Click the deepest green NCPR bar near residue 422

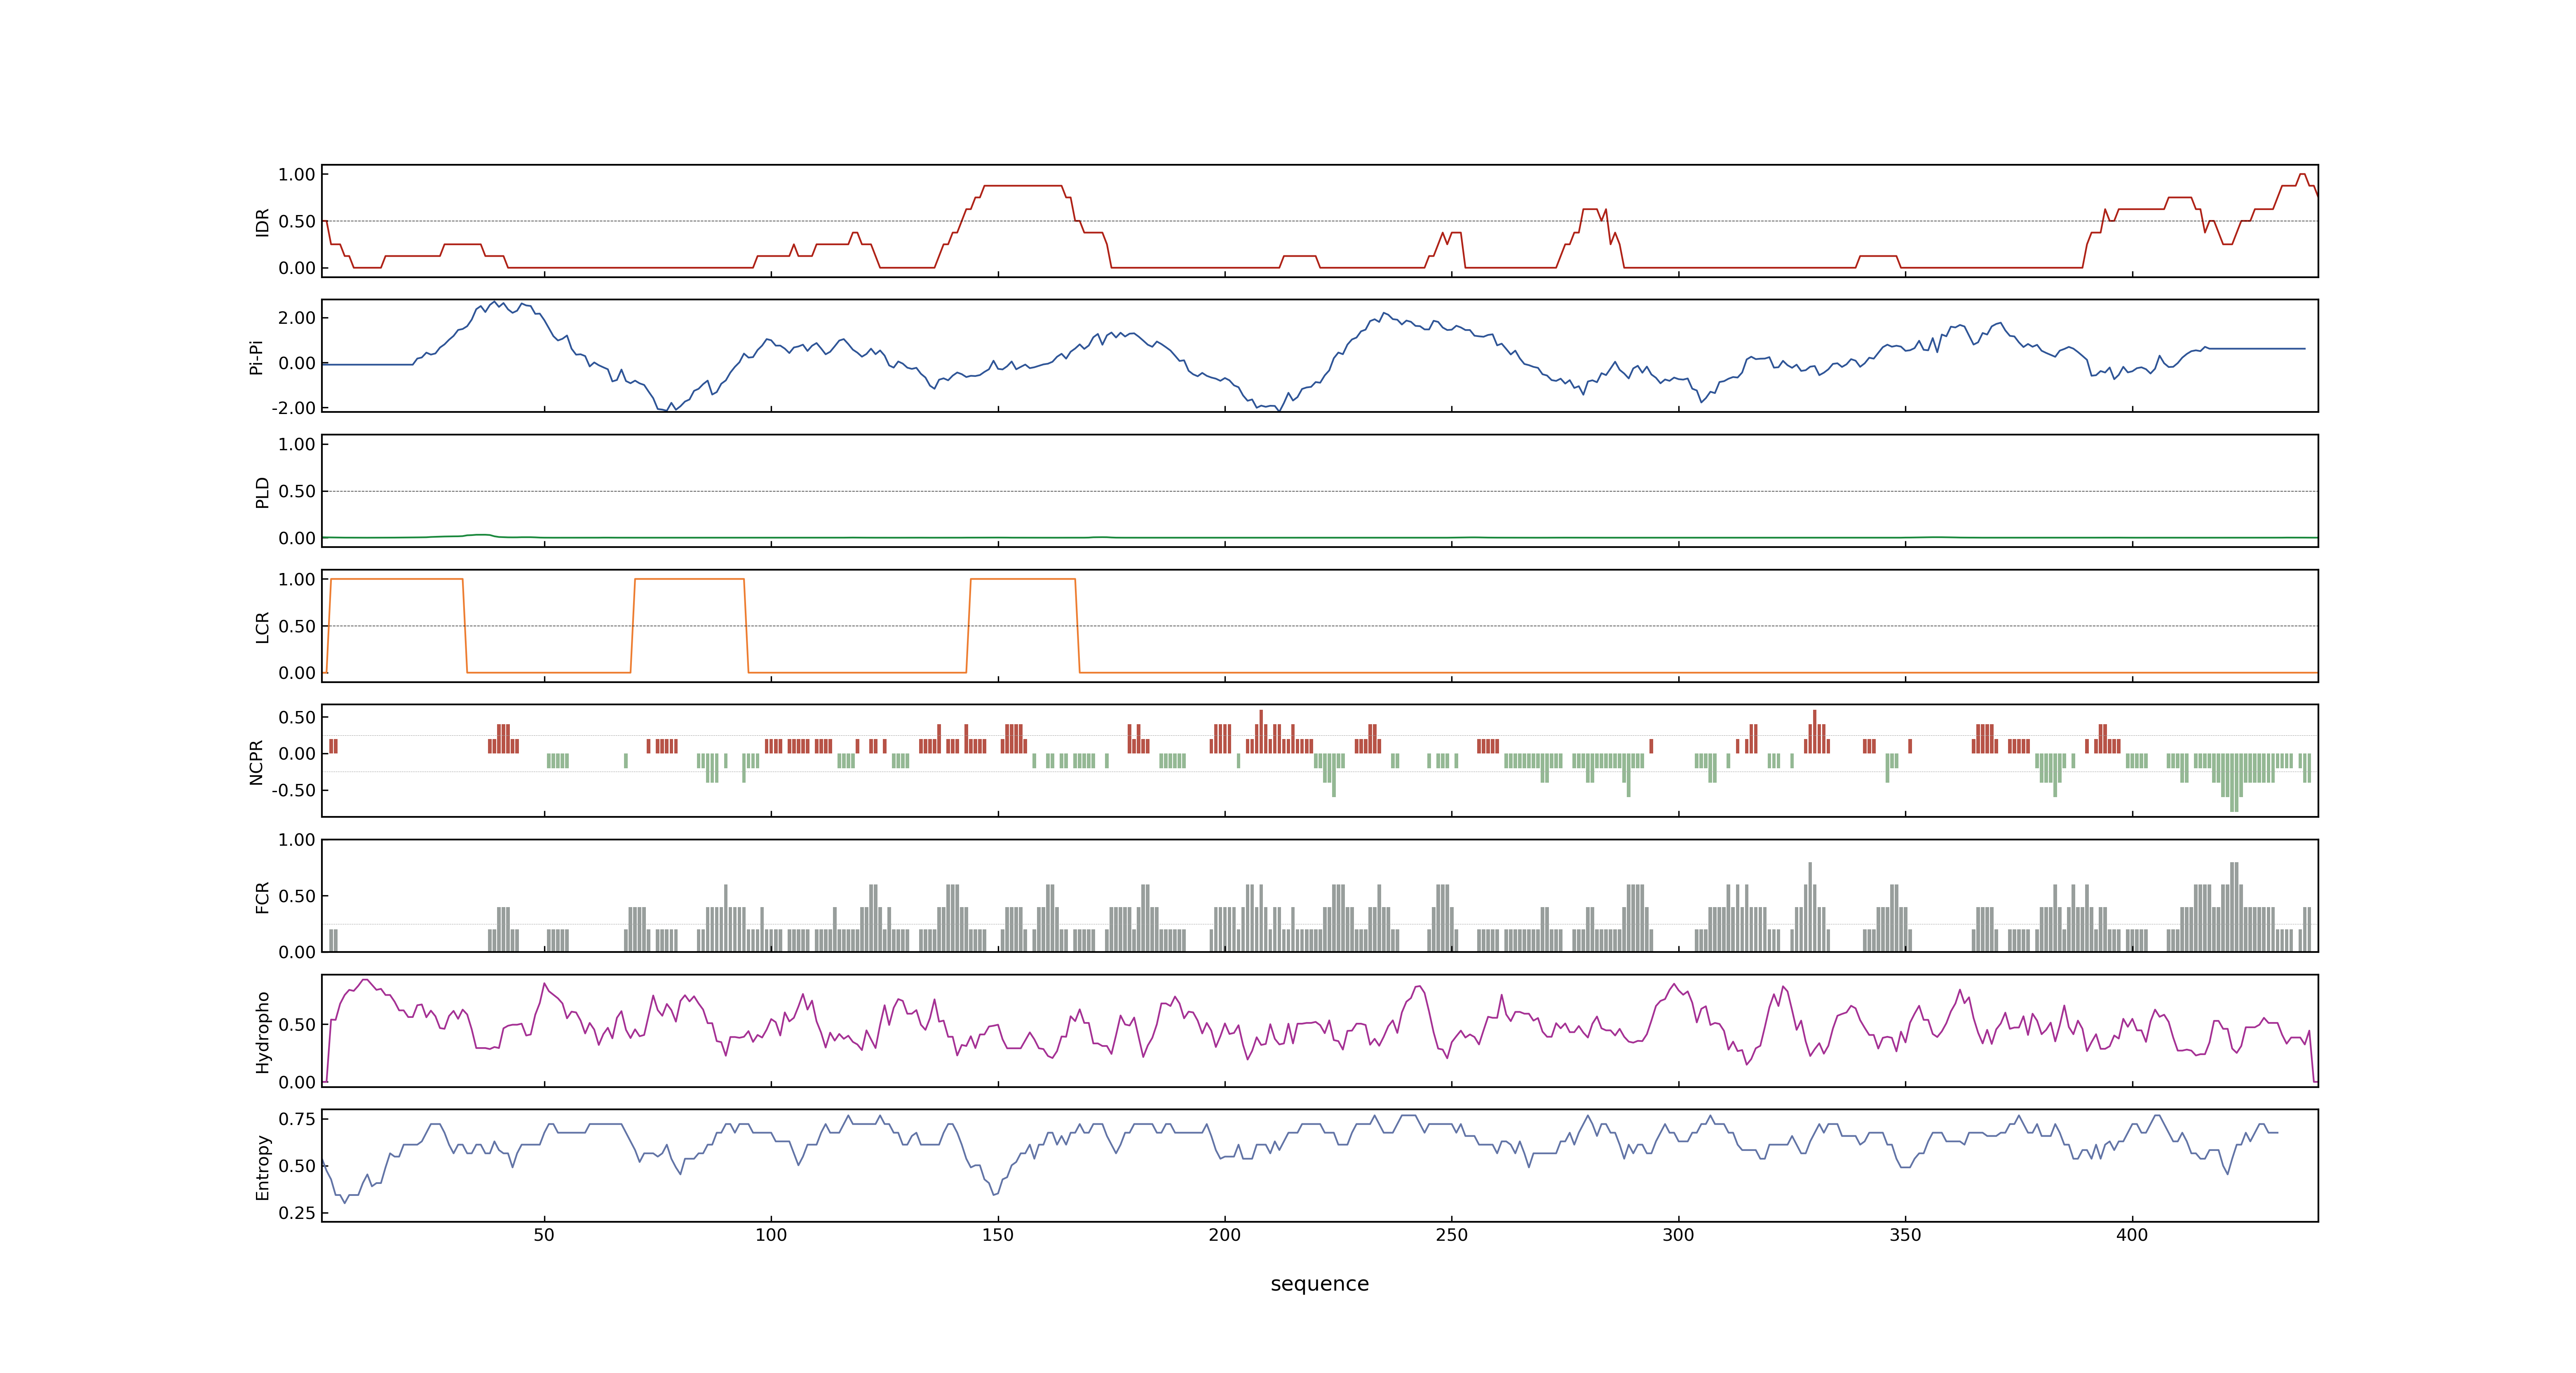point(2234,782)
